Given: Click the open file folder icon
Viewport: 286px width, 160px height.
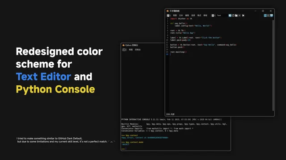Looking at the screenshot, I should coord(236,16).
